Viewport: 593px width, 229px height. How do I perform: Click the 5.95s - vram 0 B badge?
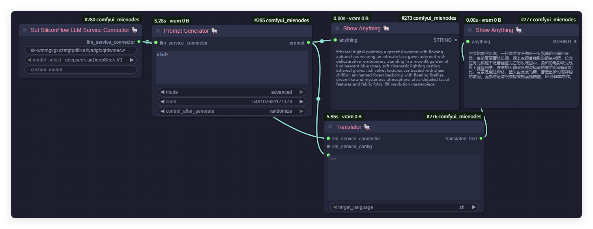click(344, 116)
